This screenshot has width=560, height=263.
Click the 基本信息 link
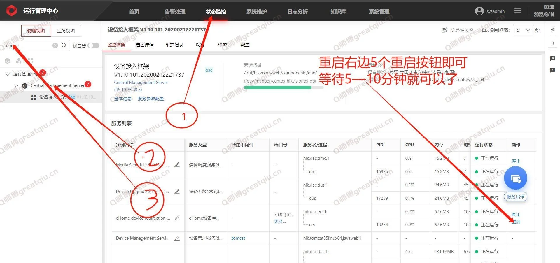click(x=123, y=99)
